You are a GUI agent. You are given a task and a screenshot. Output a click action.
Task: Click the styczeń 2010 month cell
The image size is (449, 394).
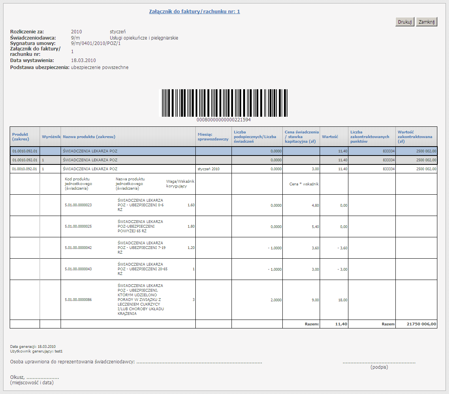coord(209,169)
